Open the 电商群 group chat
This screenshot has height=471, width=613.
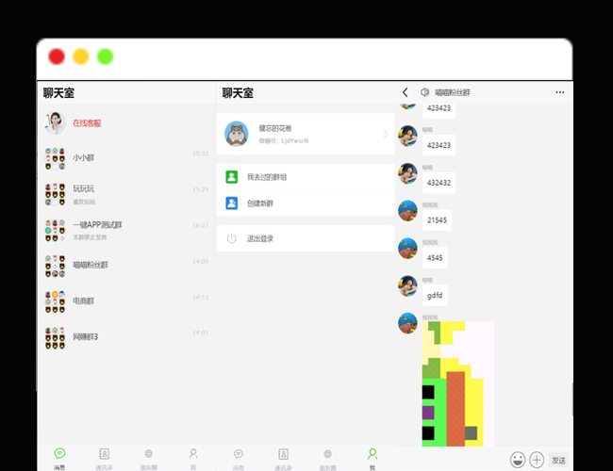pyautogui.click(x=126, y=301)
